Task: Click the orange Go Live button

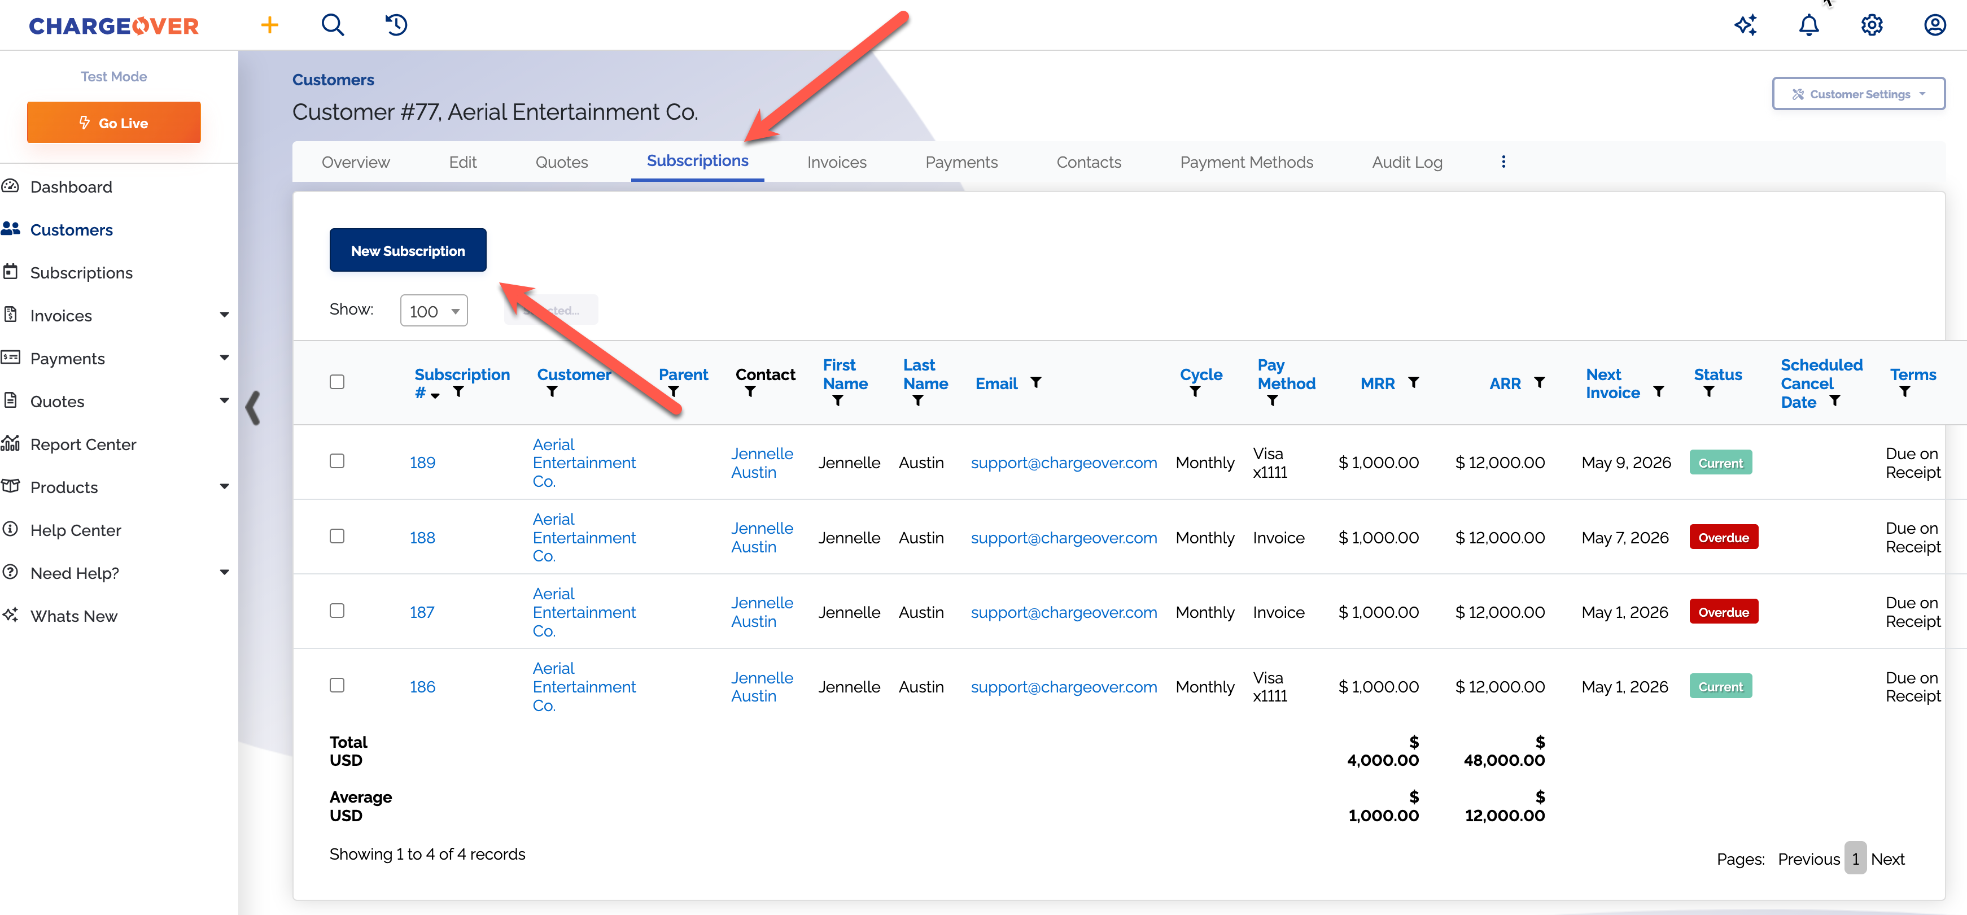Action: tap(114, 123)
